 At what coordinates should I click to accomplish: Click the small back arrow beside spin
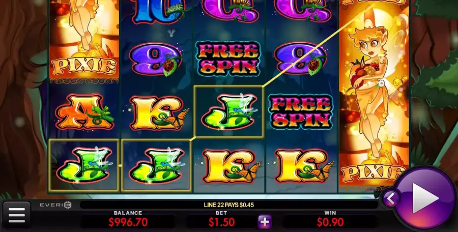point(390,199)
